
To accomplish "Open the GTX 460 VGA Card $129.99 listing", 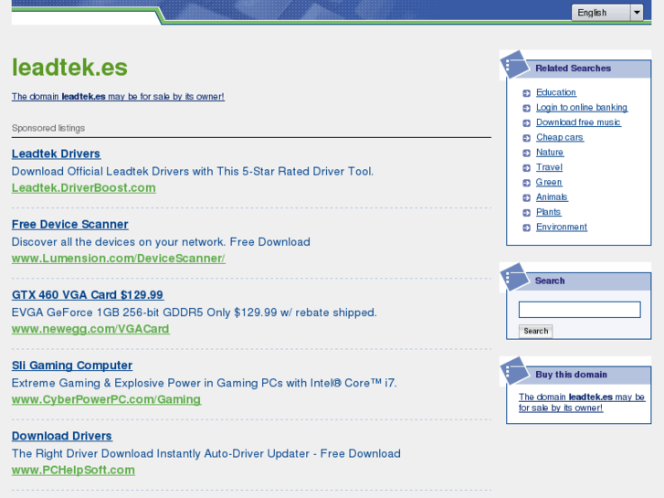I will pos(88,295).
